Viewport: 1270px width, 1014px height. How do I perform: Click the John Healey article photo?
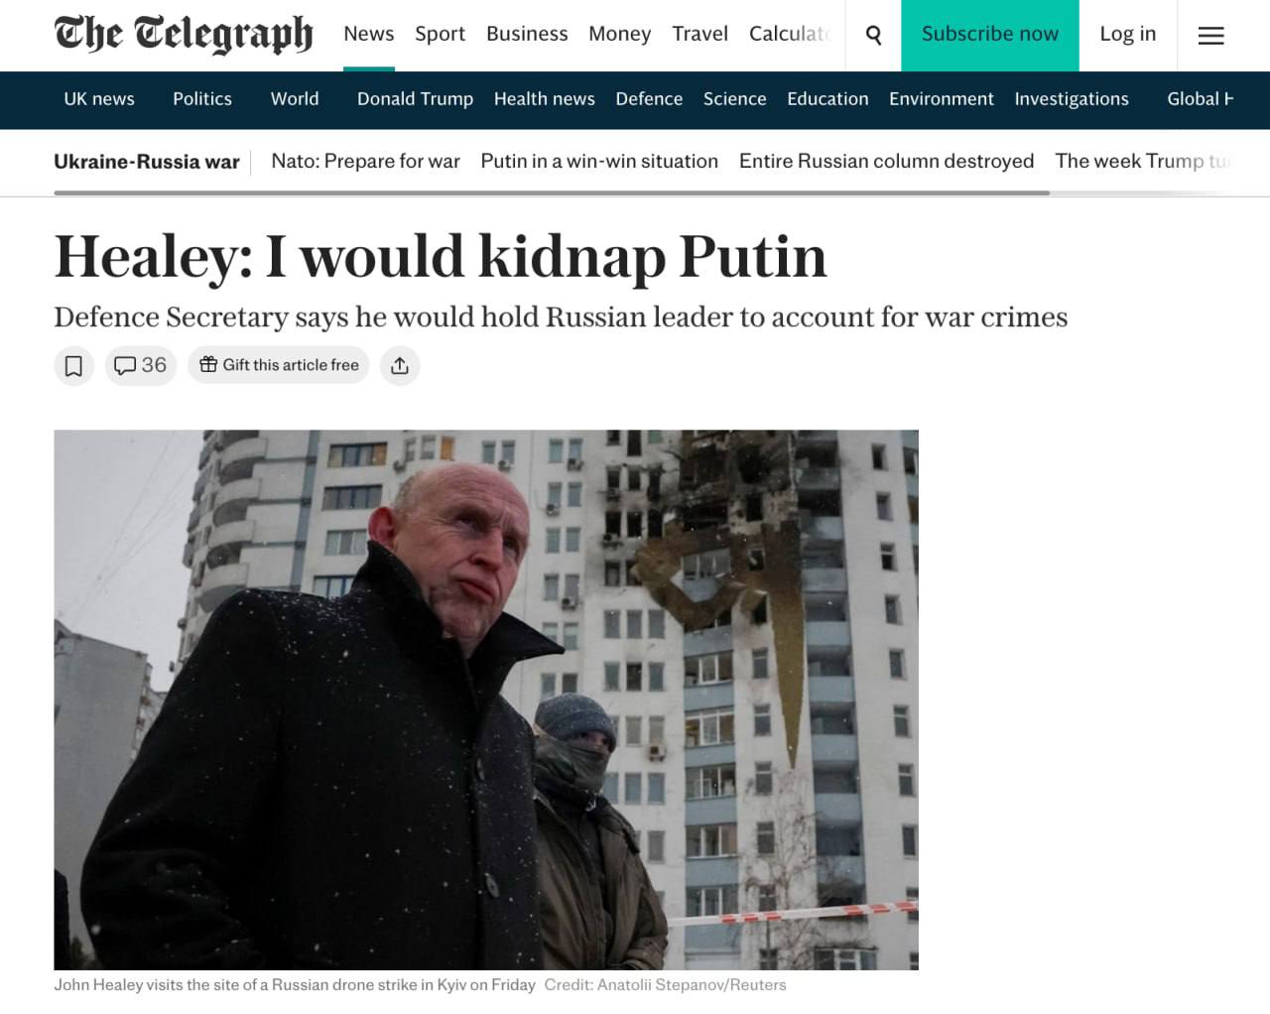tap(486, 699)
